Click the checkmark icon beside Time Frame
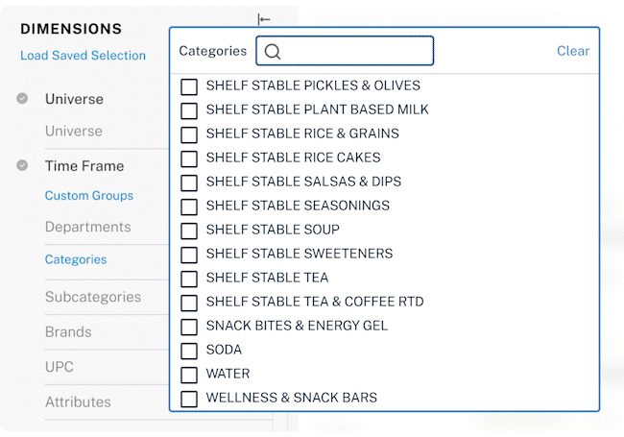This screenshot has height=437, width=624. [22, 165]
